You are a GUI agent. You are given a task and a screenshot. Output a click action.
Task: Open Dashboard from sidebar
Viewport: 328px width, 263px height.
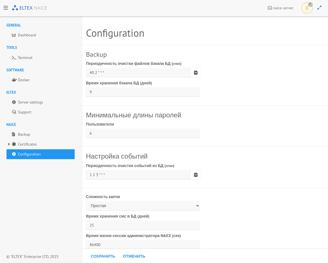pyautogui.click(x=27, y=35)
